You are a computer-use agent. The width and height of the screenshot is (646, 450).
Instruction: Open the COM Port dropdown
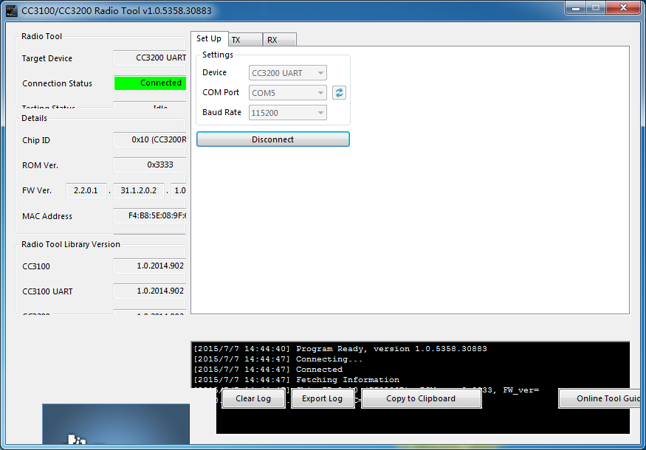point(288,93)
